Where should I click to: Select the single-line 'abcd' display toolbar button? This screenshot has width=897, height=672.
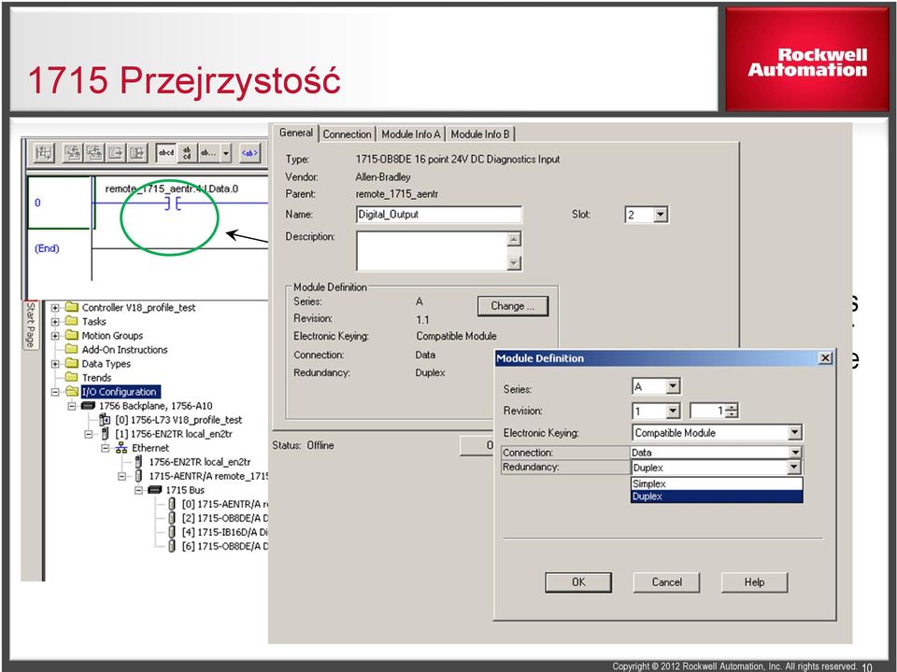click(x=166, y=152)
